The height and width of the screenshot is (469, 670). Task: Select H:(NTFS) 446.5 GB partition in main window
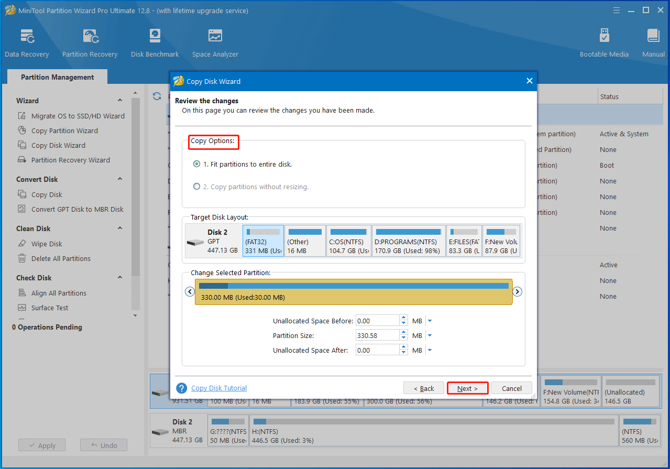pyautogui.click(x=434, y=431)
